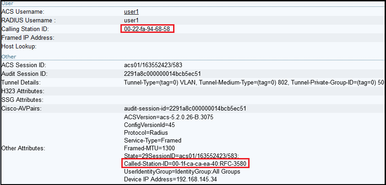Click the Audit Session ID value

click(x=163, y=74)
